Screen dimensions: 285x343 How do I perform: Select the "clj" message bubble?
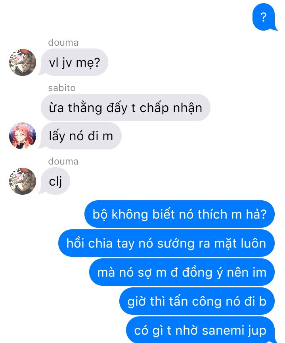click(x=55, y=181)
